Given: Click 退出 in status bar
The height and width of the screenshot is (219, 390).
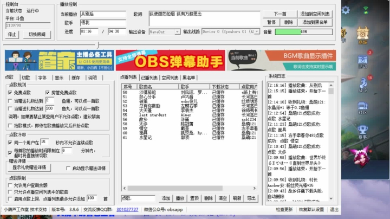Looking at the screenshot, I should (x=334, y=210).
